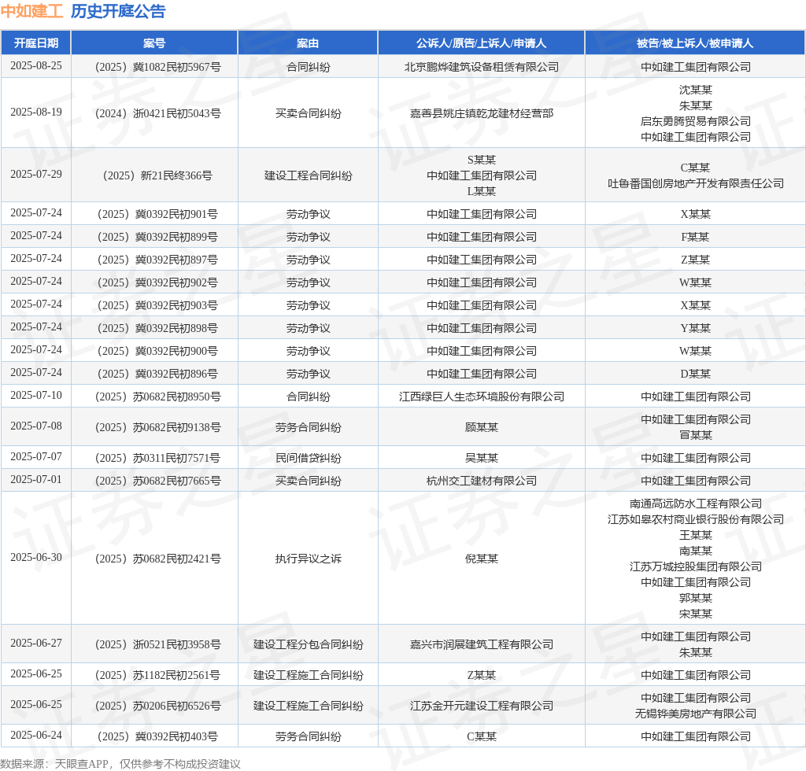Click defendant 江苏如皋农村商业银行股份有限公司

coord(695,519)
